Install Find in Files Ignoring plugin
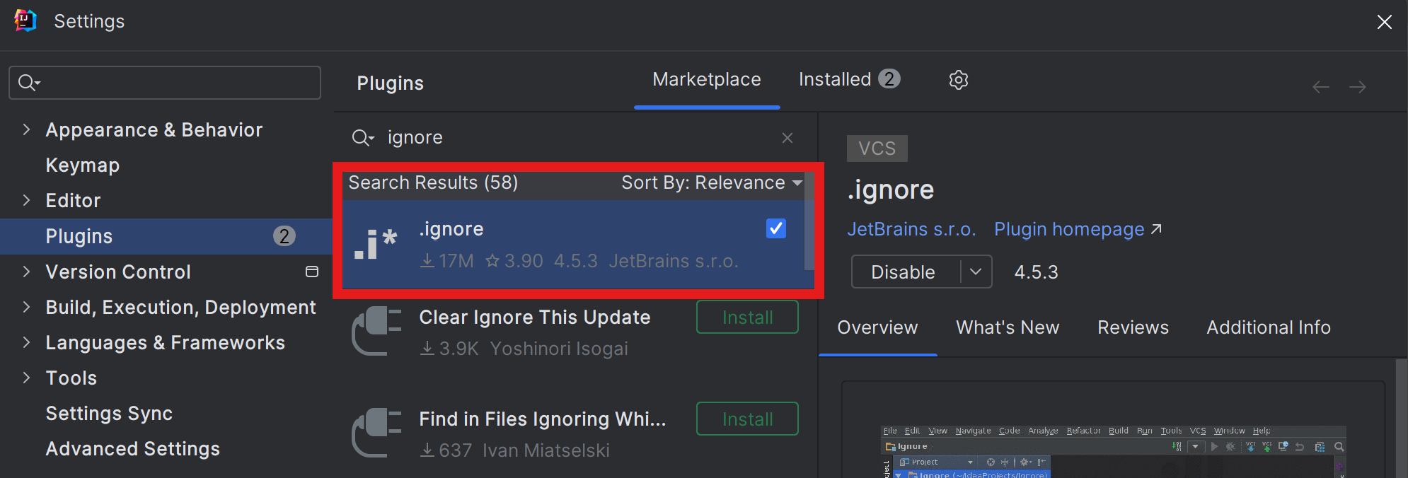 [x=747, y=419]
